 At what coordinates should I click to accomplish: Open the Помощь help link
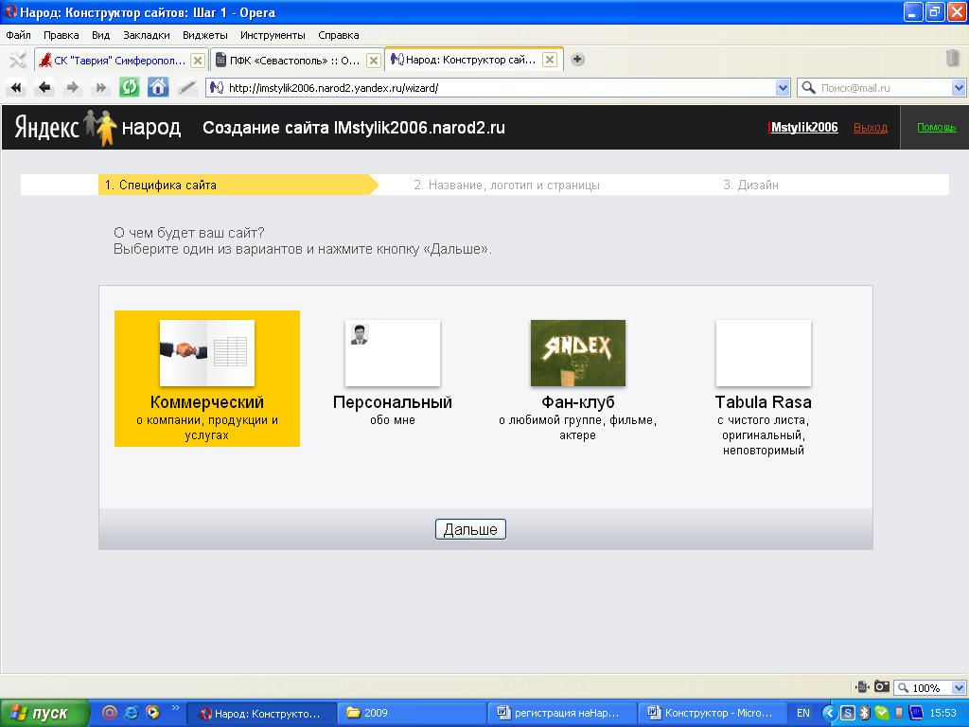pyautogui.click(x=936, y=128)
